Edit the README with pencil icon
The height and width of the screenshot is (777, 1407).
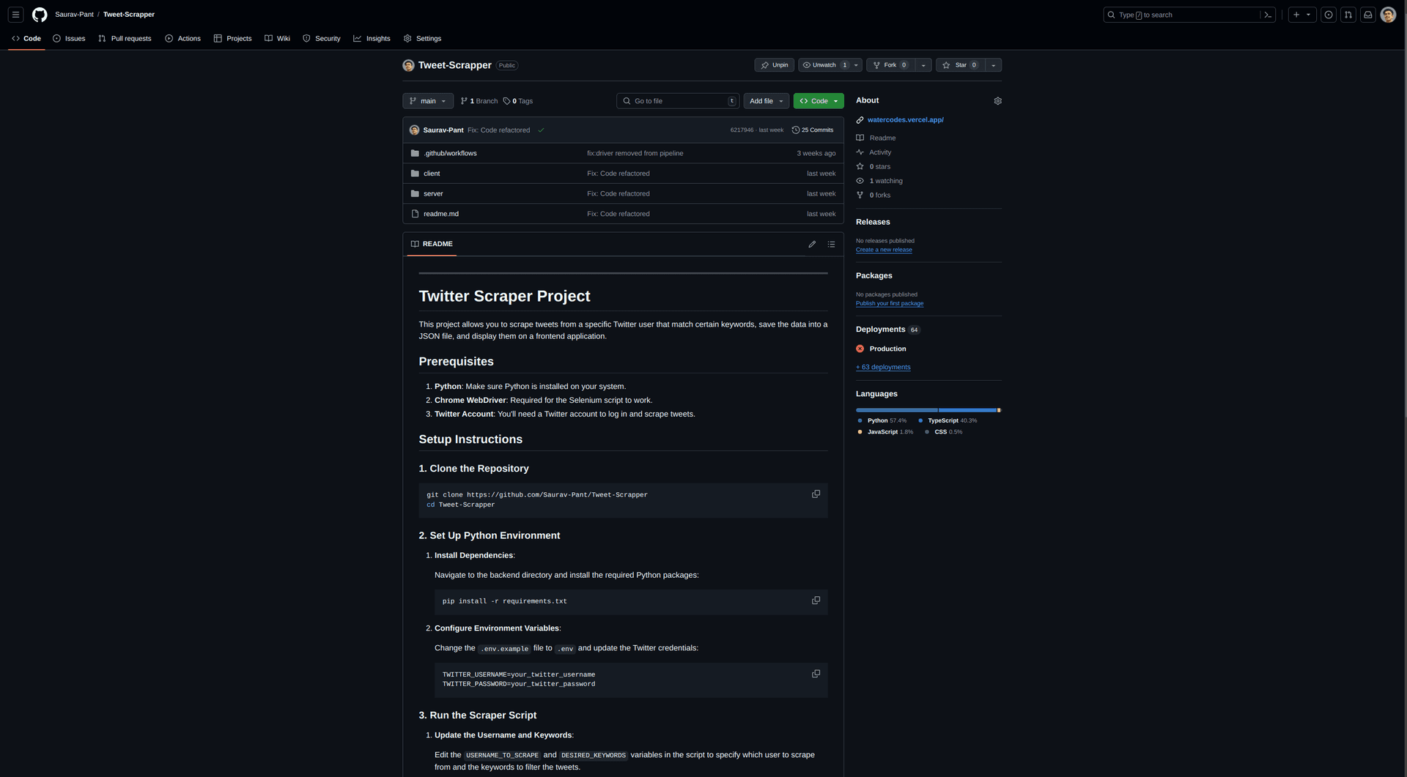pyautogui.click(x=812, y=244)
